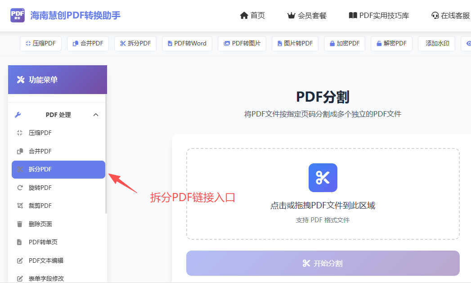Select PDF转图片 in the top toolbar

point(242,44)
